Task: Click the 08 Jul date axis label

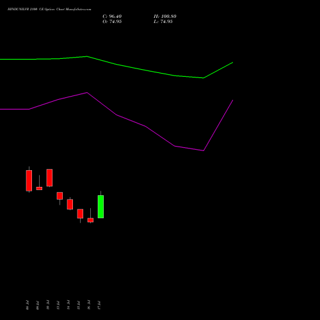Action: click(28, 305)
